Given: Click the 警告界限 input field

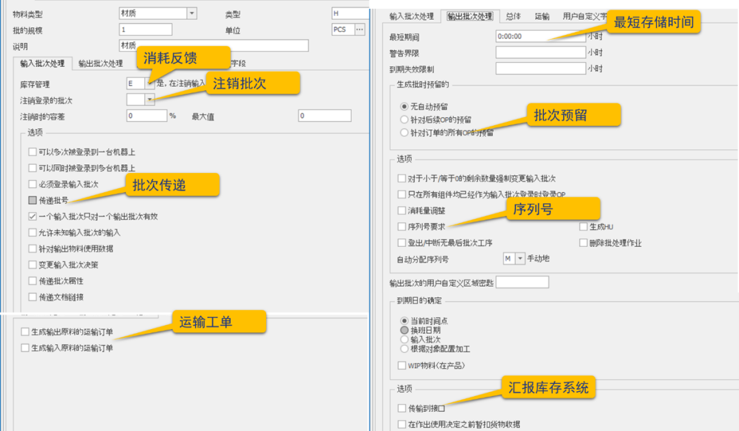Looking at the screenshot, I should (539, 52).
